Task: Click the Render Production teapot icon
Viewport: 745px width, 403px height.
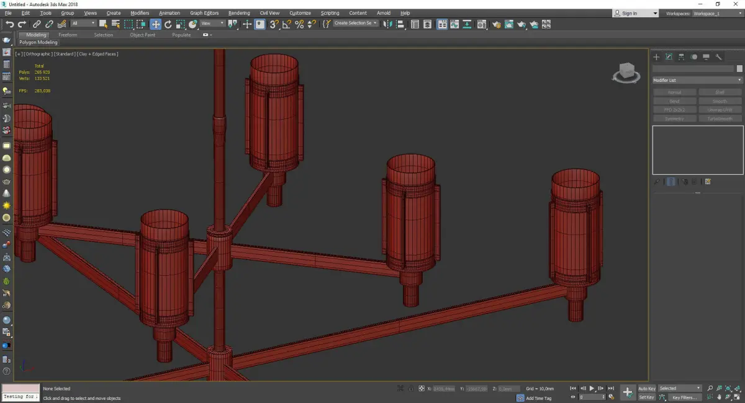Action: [x=521, y=24]
